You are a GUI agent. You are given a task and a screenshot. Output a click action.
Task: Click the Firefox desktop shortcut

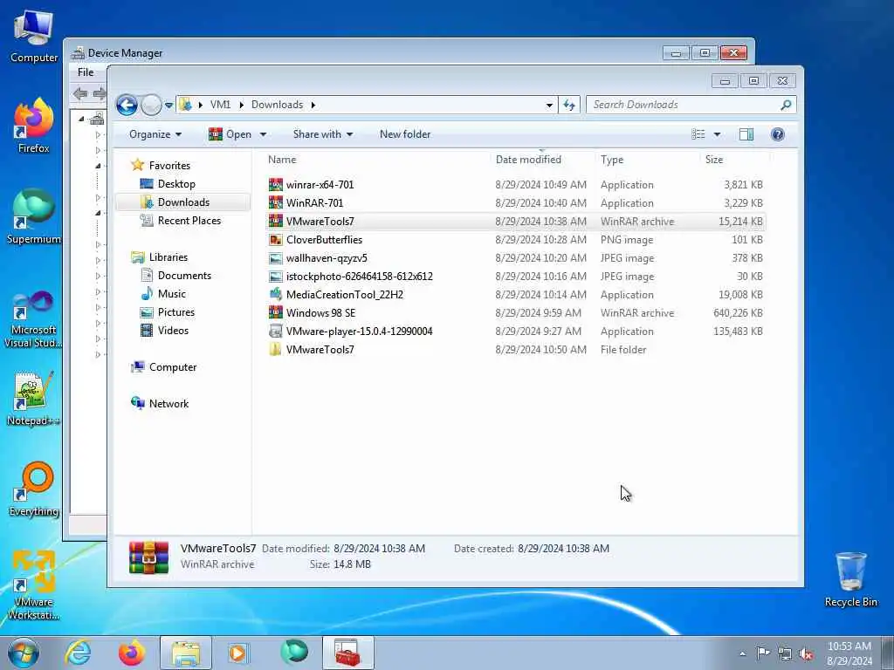[34, 126]
